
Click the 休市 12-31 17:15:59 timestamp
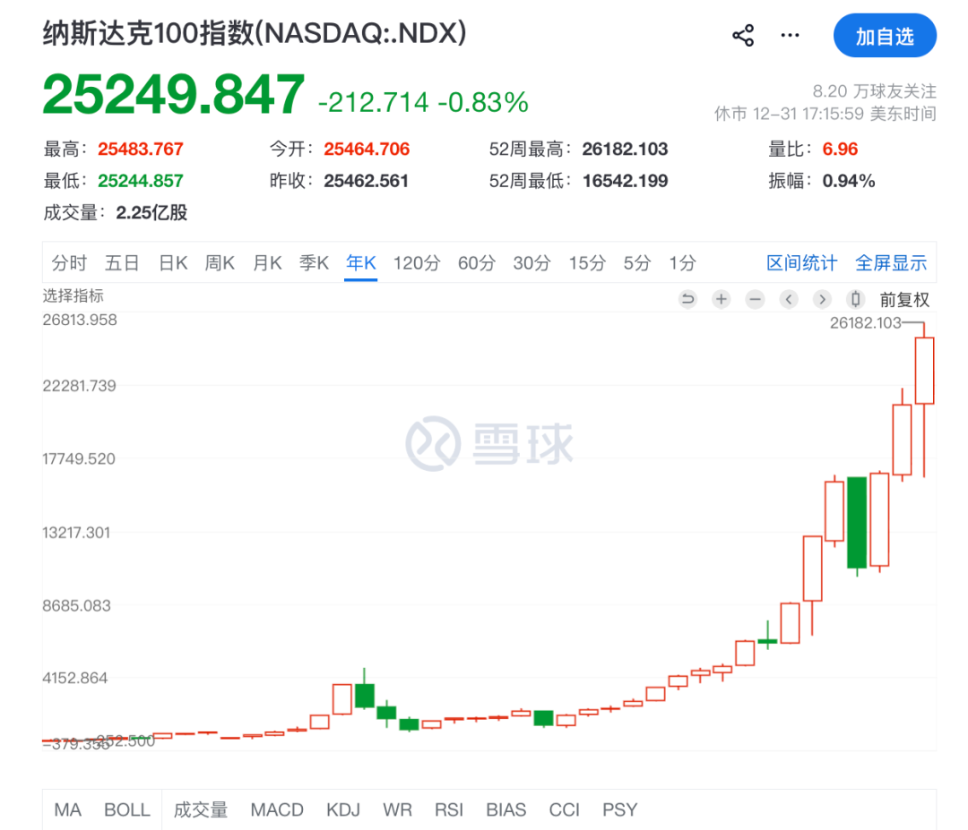click(x=825, y=114)
